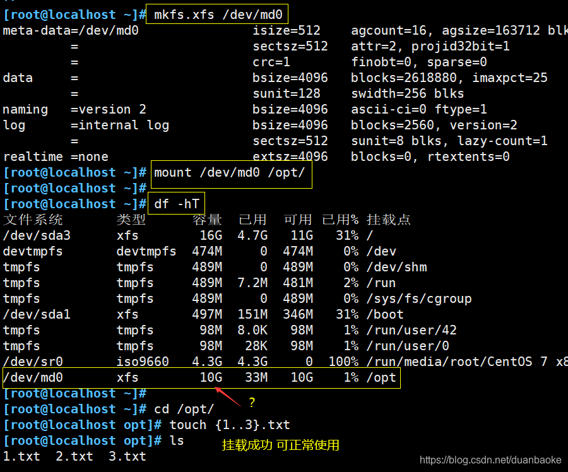Click the '10G' capacity of /dev/md0

pyautogui.click(x=211, y=377)
